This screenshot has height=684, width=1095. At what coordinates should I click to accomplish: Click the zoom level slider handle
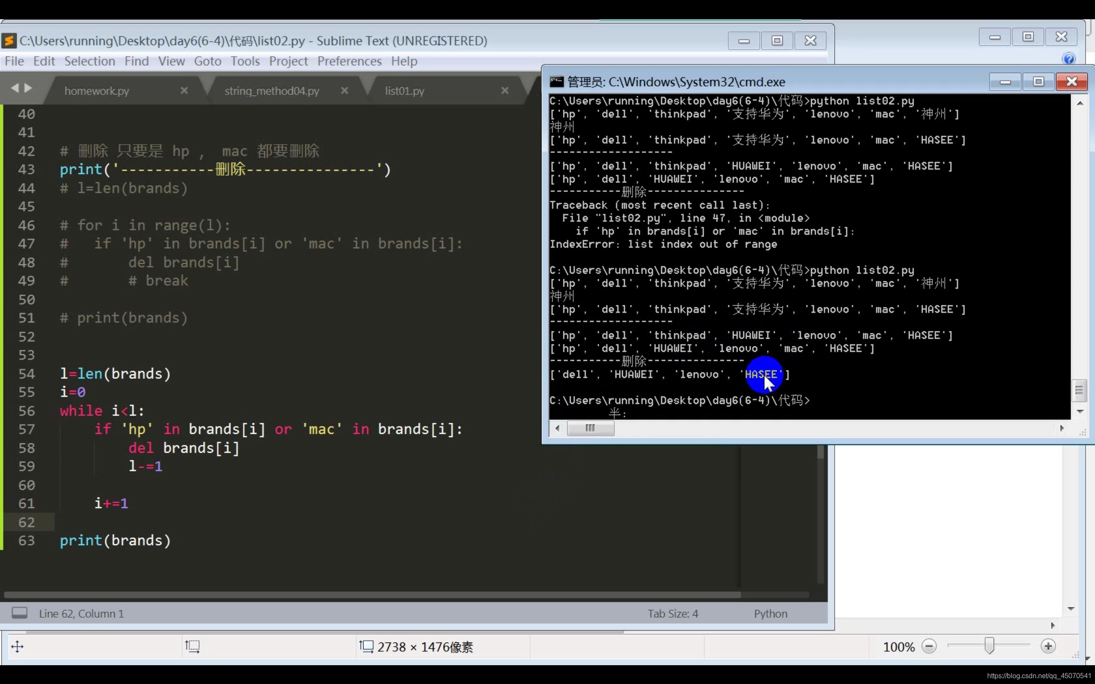click(990, 646)
